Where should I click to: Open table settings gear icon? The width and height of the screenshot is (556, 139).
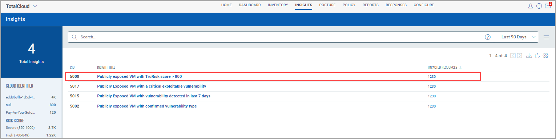(545, 56)
